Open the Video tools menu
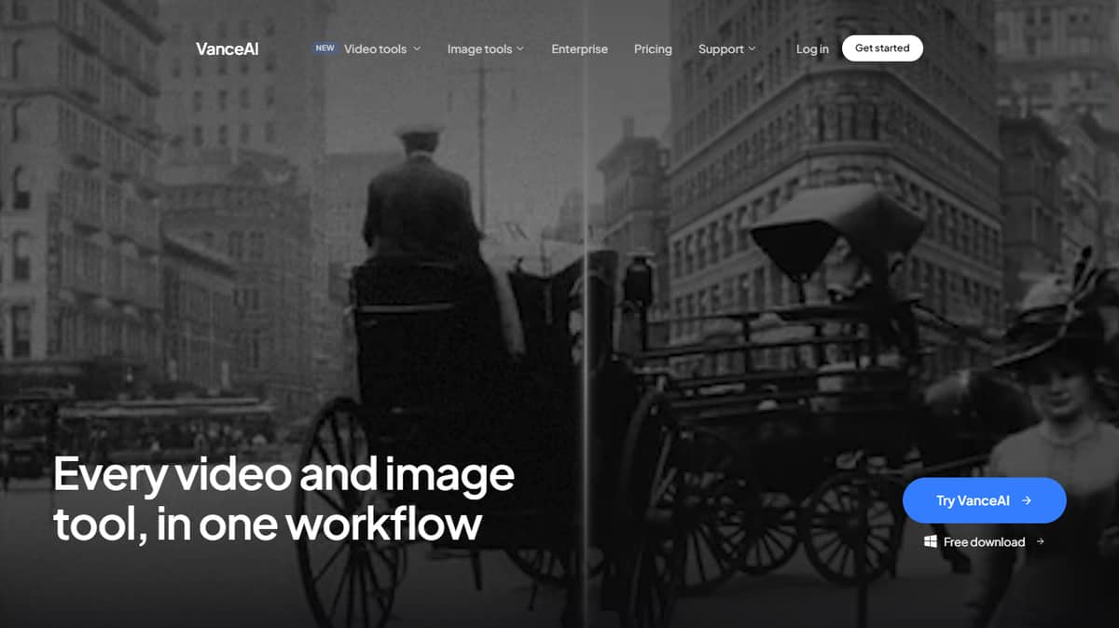The image size is (1119, 628). point(375,49)
